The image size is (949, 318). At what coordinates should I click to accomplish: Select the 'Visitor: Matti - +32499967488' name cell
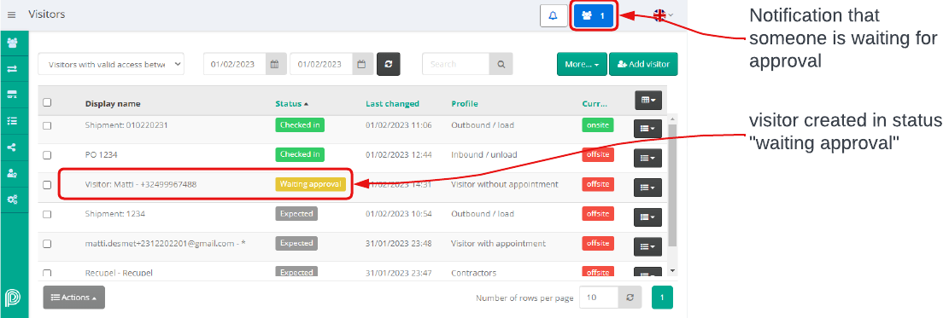click(x=140, y=184)
